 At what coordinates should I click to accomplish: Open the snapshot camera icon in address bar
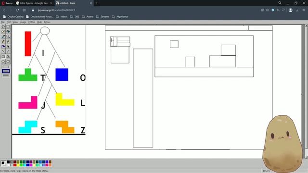268,10
